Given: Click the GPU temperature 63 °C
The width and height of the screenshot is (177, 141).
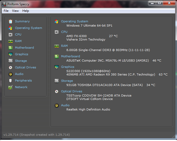Looking at the screenshot, I should pyautogui.click(x=163, y=74).
